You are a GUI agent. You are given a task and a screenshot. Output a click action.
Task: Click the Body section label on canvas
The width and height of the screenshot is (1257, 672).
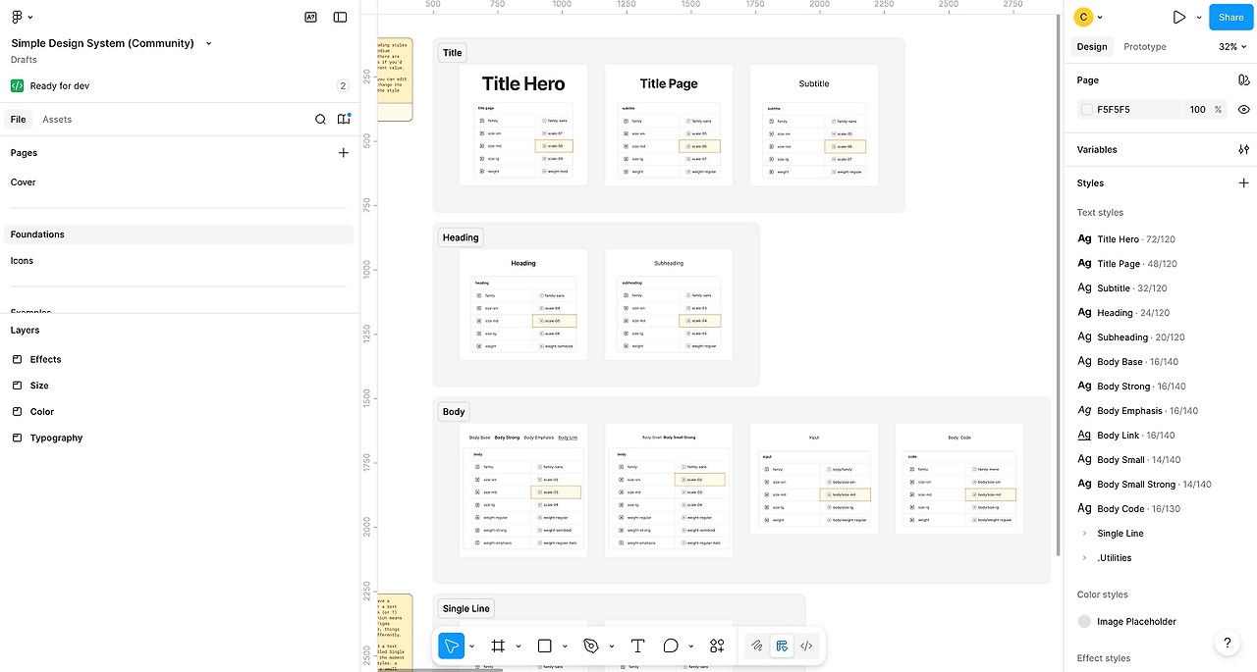pyautogui.click(x=454, y=411)
